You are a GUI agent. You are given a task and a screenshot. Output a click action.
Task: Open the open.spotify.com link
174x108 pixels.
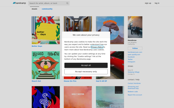click(x=134, y=54)
